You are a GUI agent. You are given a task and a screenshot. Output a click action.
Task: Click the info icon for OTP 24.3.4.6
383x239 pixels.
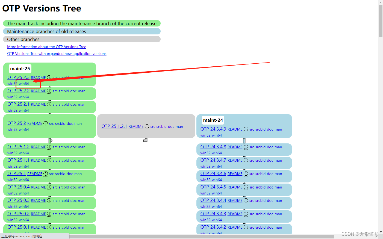[x=246, y=174]
